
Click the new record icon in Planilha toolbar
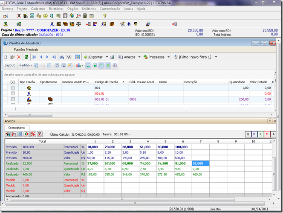pyautogui.click(x=6, y=57)
